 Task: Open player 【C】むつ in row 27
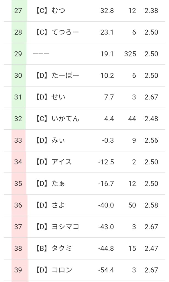click(50, 11)
